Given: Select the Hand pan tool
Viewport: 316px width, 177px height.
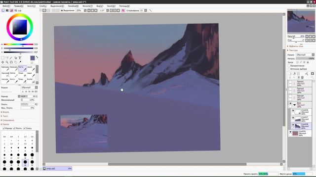Looking at the screenshot, I should (15, 62).
